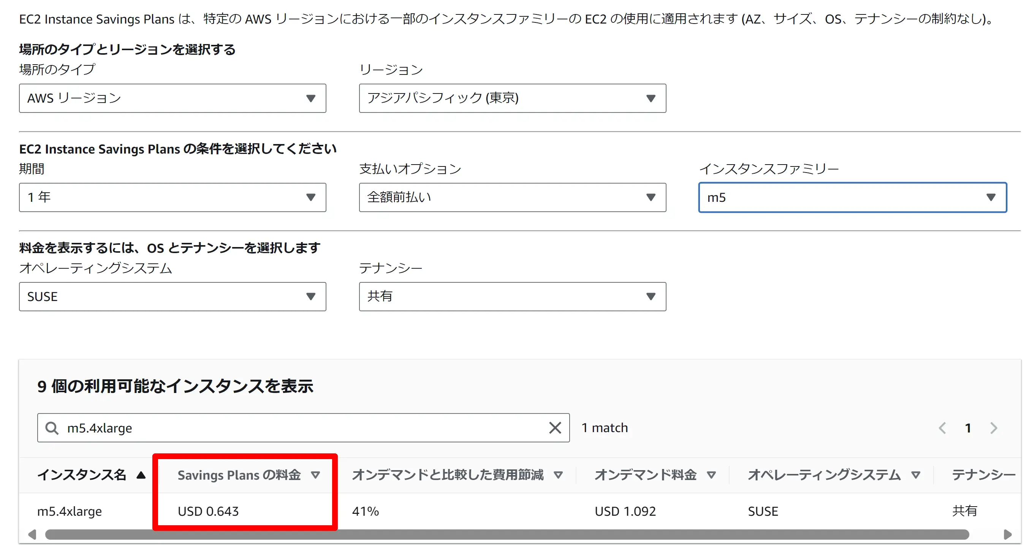The height and width of the screenshot is (545, 1029).
Task: Click the sort triangle beside オペレーティングシステム column
Action: coord(915,475)
